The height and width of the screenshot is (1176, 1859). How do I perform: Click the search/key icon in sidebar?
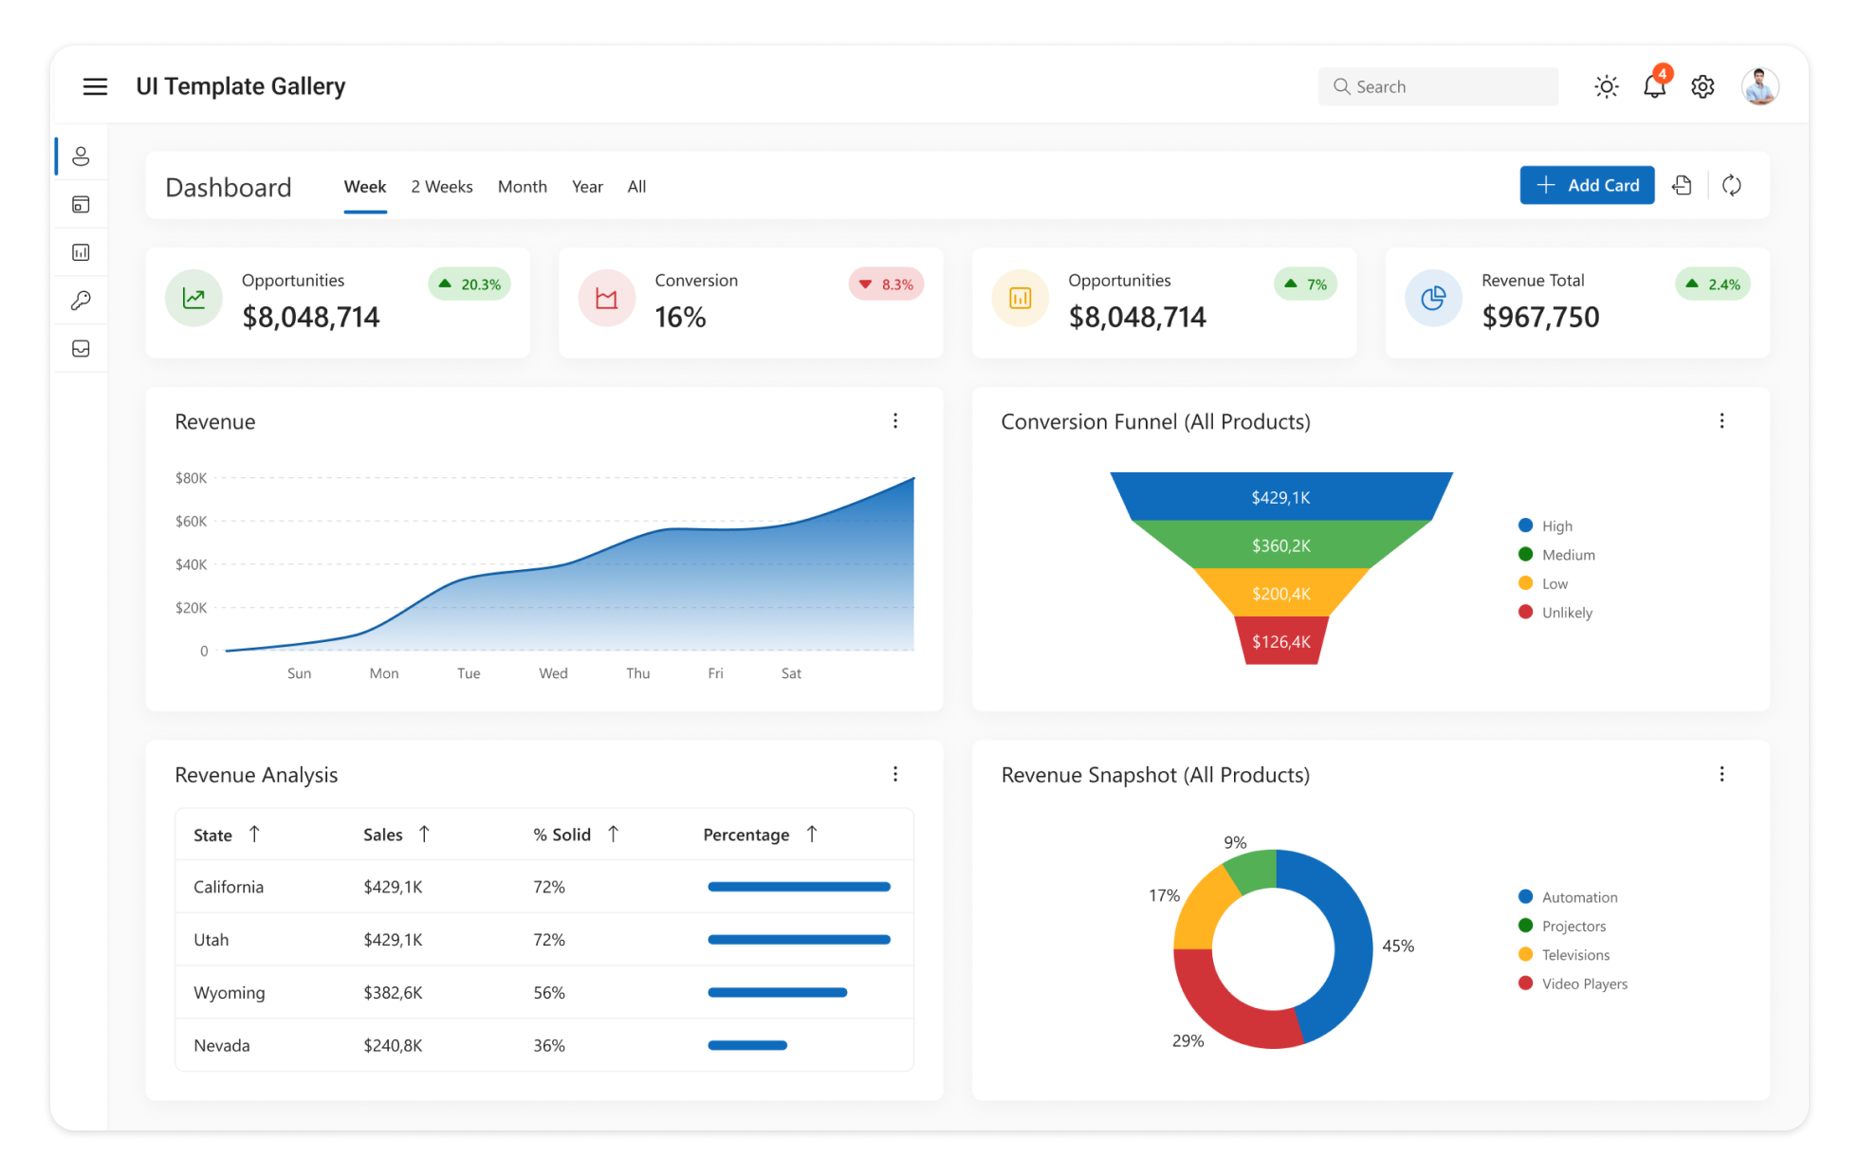[82, 301]
